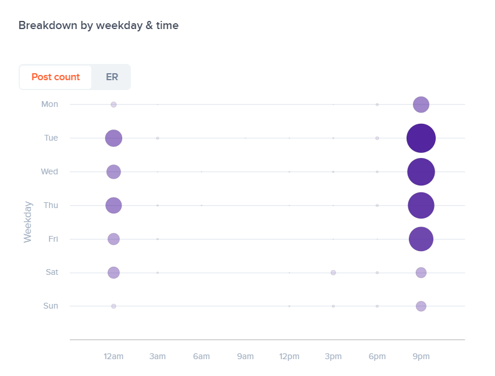The height and width of the screenshot is (376, 495).
Task: Click the Monday 9pm bubble
Action: (x=421, y=105)
